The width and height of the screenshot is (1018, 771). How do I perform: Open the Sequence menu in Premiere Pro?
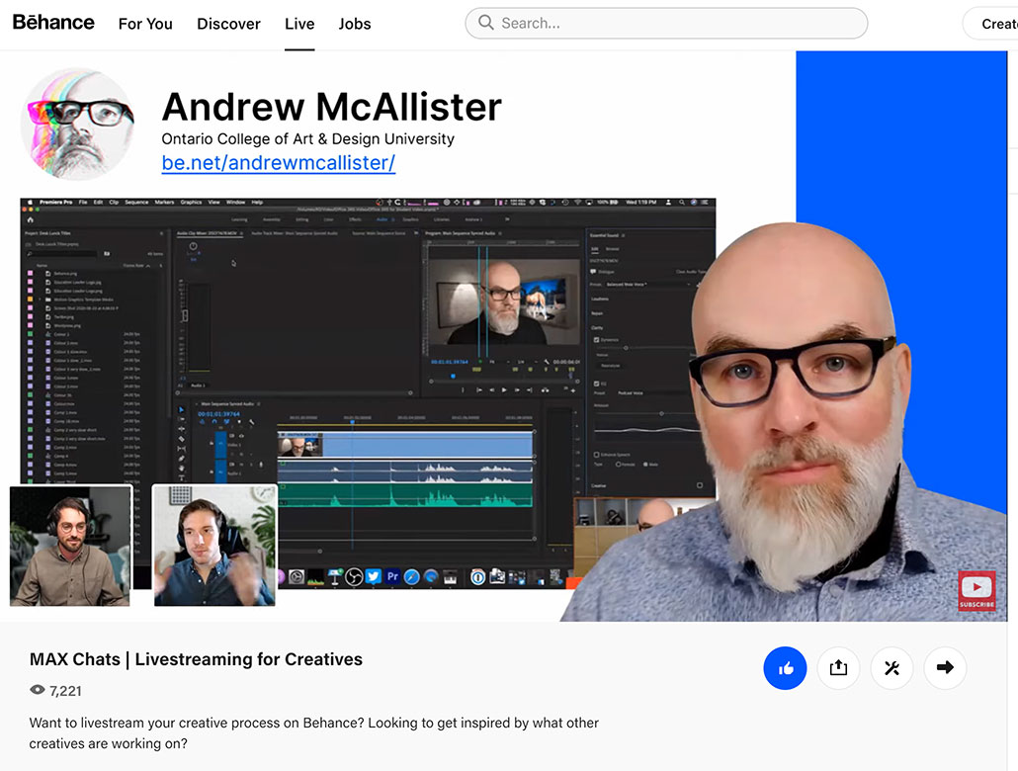pos(136,203)
